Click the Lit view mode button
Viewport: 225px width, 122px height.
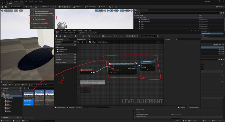point(16,10)
